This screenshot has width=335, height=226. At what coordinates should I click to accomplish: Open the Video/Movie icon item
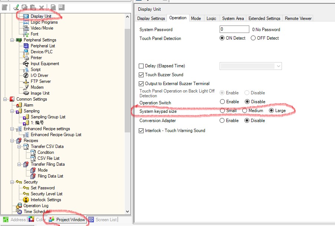pos(26,28)
